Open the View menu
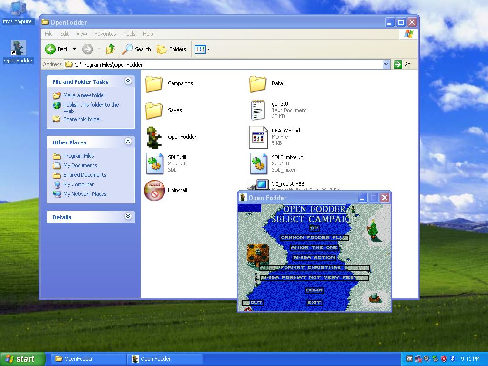Screen dimensions: 488x366 pyautogui.click(x=81, y=34)
